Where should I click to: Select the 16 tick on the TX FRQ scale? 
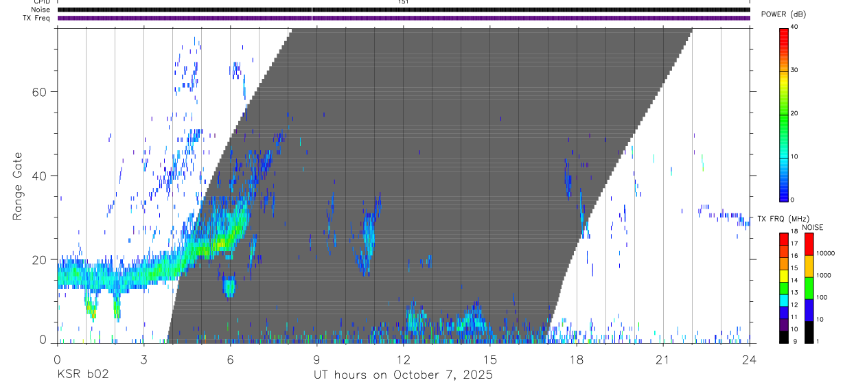795,256
